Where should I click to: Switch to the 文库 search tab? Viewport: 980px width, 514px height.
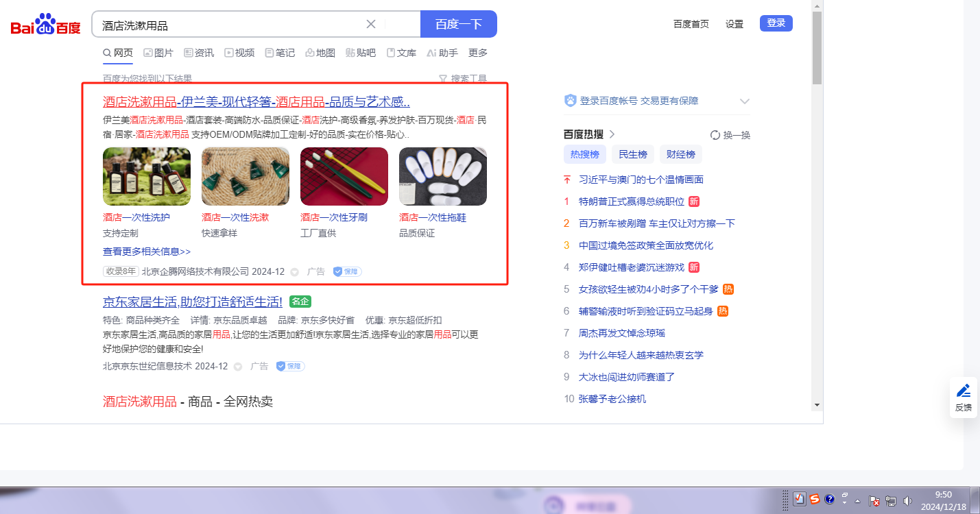coord(401,53)
